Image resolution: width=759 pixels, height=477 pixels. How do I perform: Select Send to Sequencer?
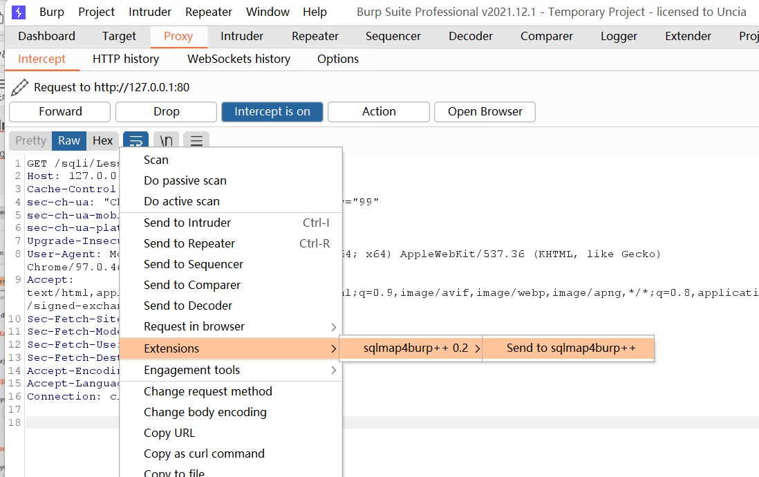coord(231,265)
